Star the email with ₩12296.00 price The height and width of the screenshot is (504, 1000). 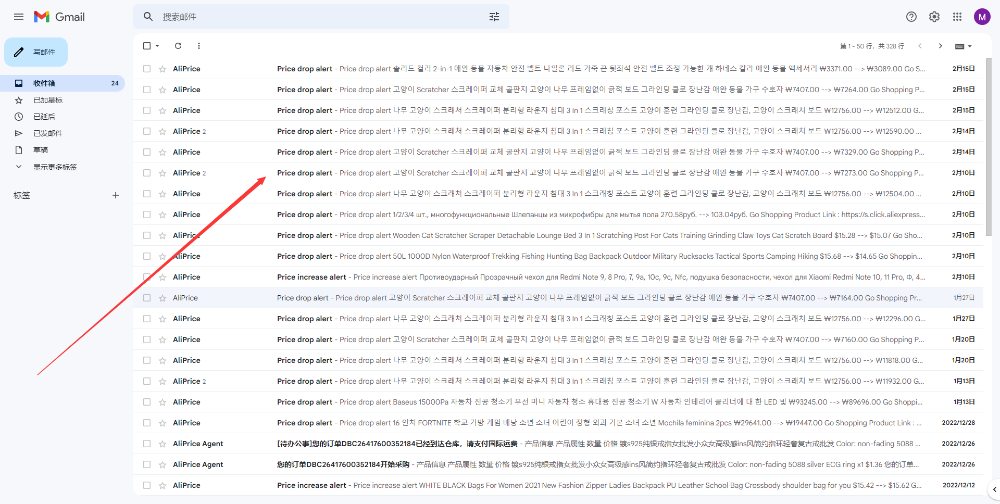(162, 319)
